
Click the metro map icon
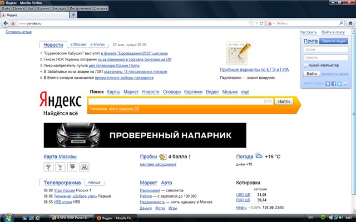pyautogui.click(x=84, y=167)
